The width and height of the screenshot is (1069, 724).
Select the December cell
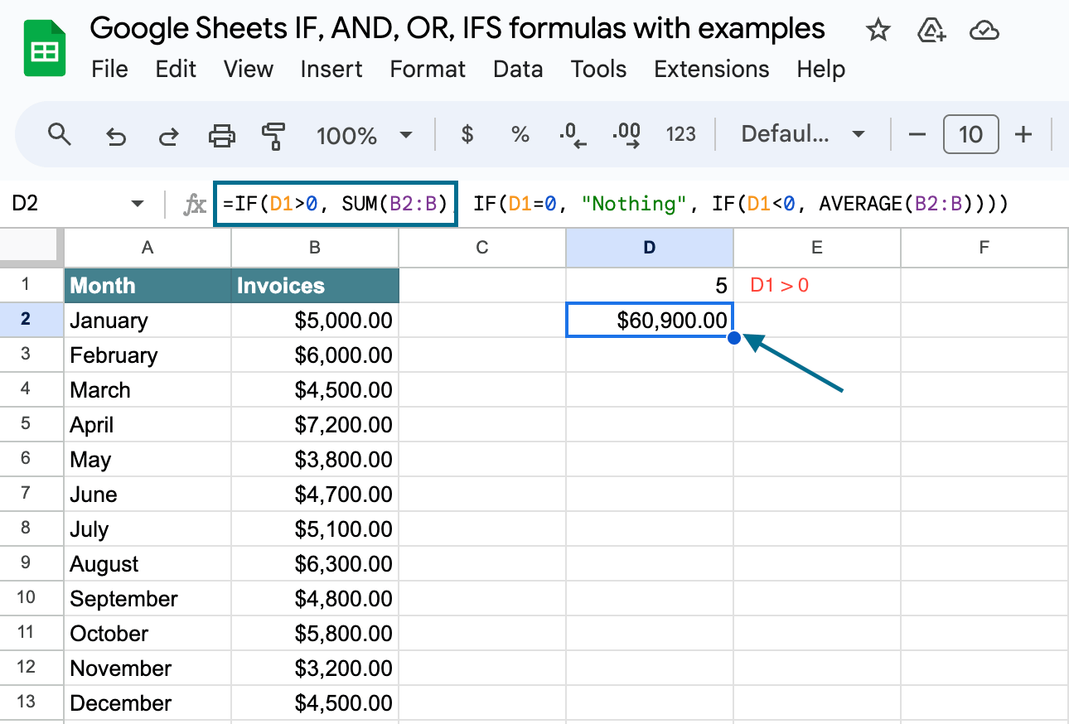[x=148, y=702]
